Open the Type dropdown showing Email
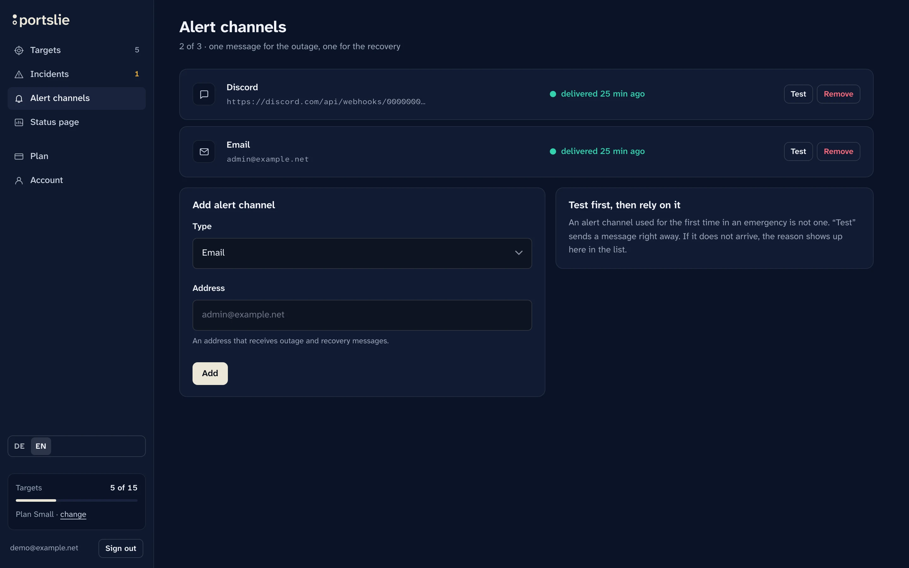This screenshot has width=909, height=568. click(362, 253)
